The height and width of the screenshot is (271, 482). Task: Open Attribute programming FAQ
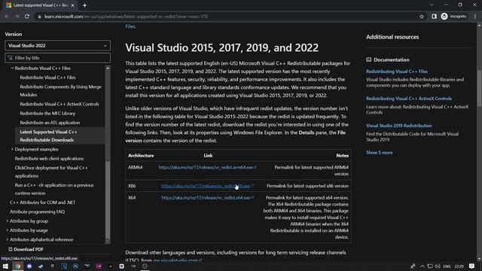tap(37, 212)
